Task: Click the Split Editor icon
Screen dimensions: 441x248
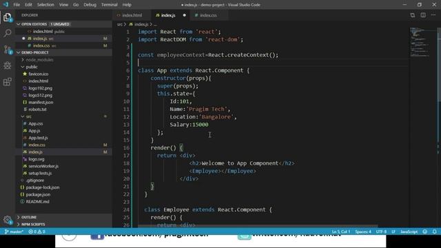Action: coord(423,15)
